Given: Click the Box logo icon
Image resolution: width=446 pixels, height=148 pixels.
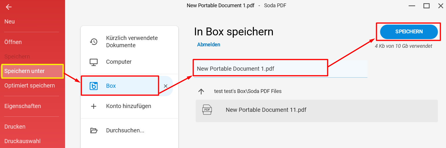Looking at the screenshot, I should tap(94, 86).
